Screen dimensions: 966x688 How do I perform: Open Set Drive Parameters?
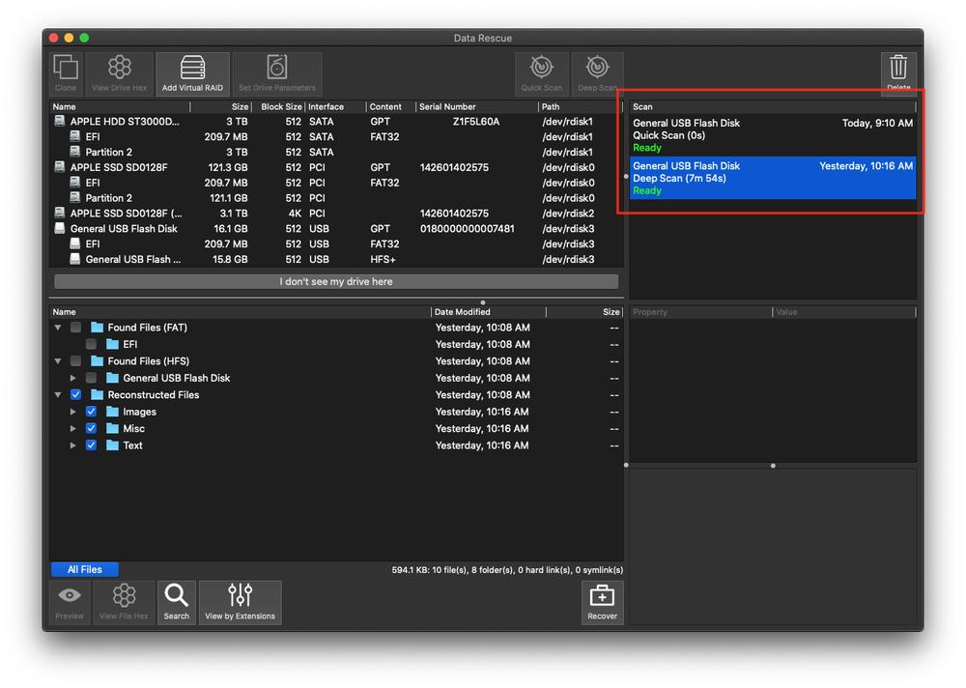click(x=277, y=72)
